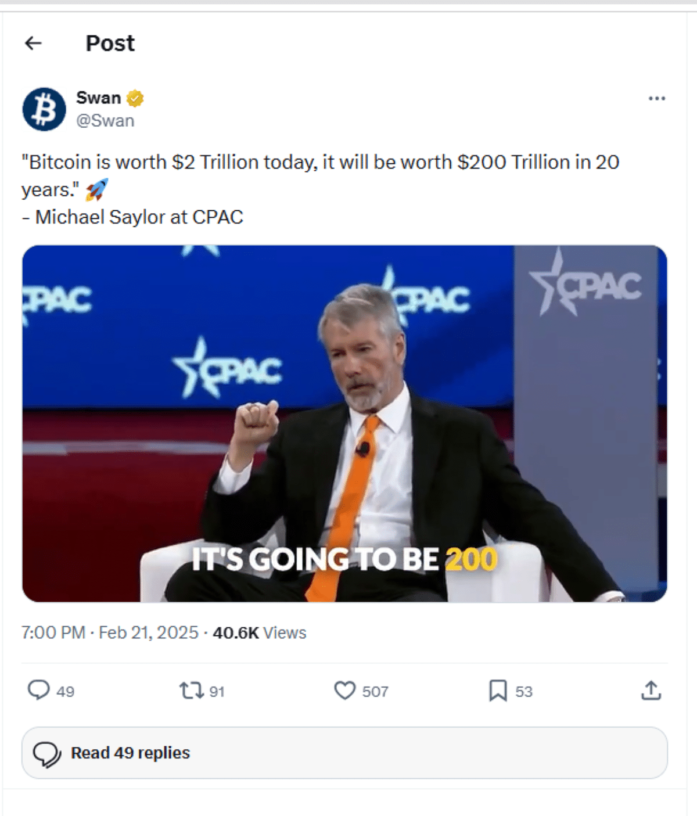This screenshot has width=697, height=816.
Task: Click the 53 bookmarks count
Action: pos(524,691)
